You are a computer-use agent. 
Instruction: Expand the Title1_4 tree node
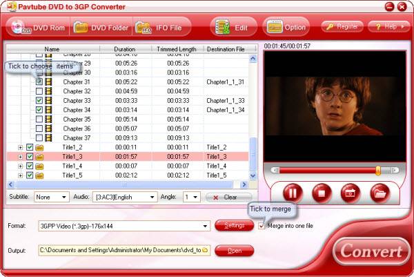[x=20, y=166]
